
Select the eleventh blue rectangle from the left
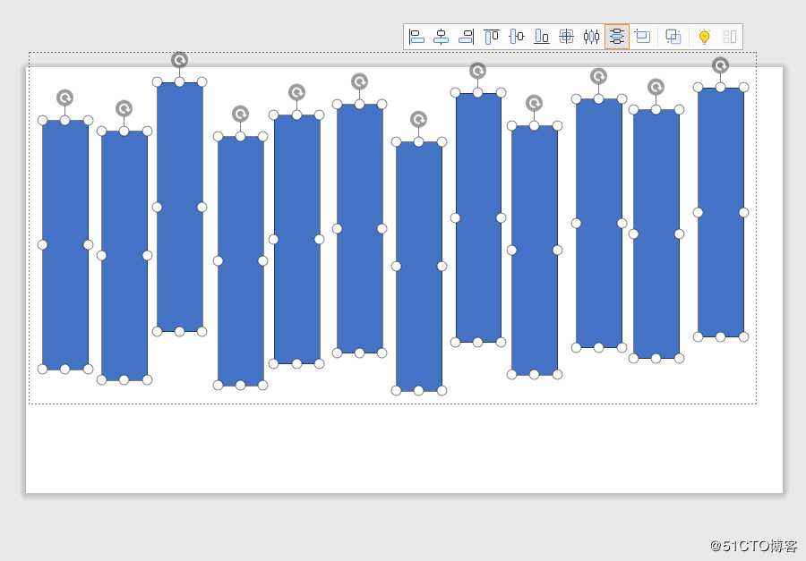click(x=656, y=234)
